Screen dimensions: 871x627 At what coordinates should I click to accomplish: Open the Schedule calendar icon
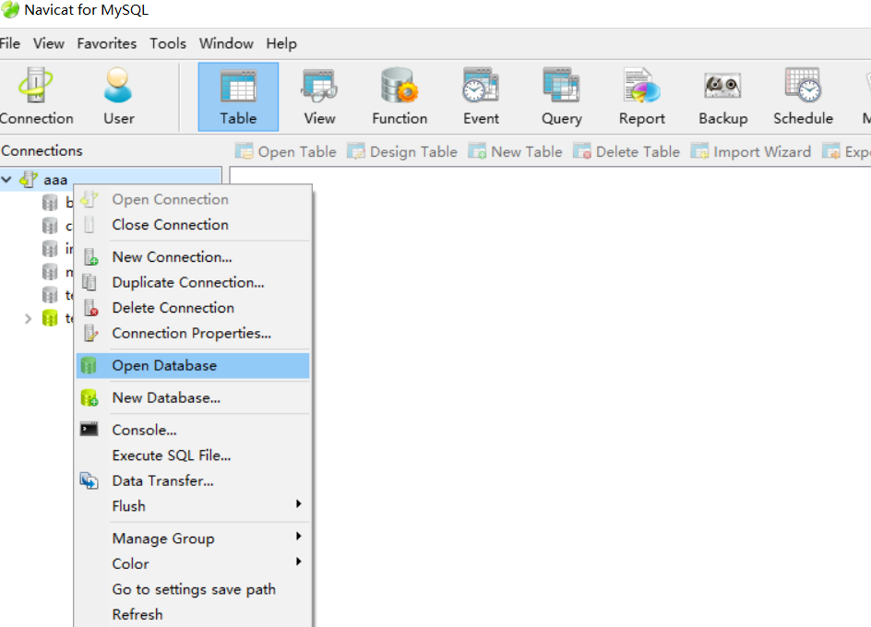(x=803, y=85)
